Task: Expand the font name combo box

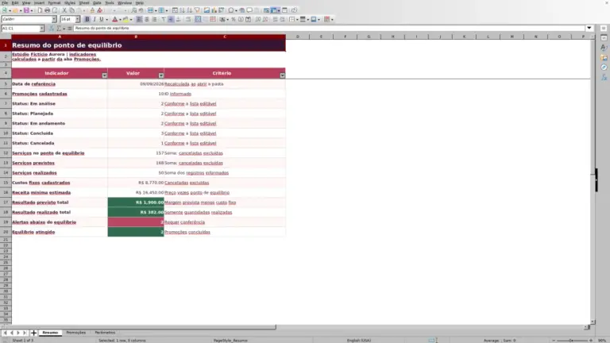Action: pos(54,19)
